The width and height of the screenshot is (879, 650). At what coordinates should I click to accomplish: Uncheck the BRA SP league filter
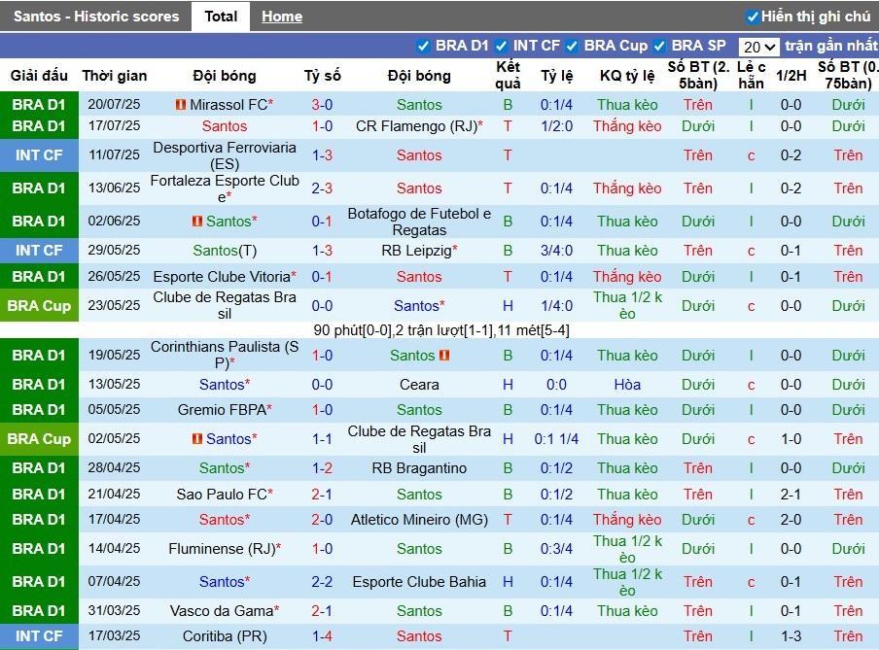click(x=659, y=46)
